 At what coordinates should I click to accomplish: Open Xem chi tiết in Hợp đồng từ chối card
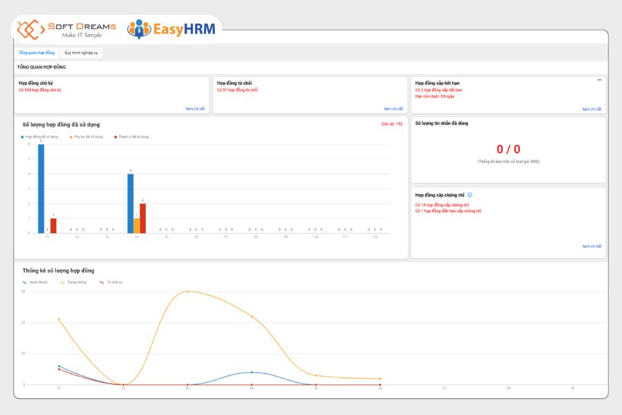coord(393,109)
